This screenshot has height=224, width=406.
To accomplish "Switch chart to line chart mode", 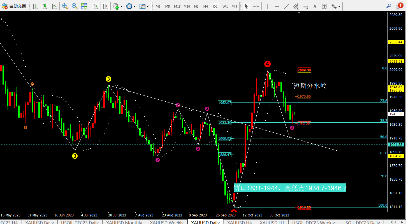I will (54, 6).
